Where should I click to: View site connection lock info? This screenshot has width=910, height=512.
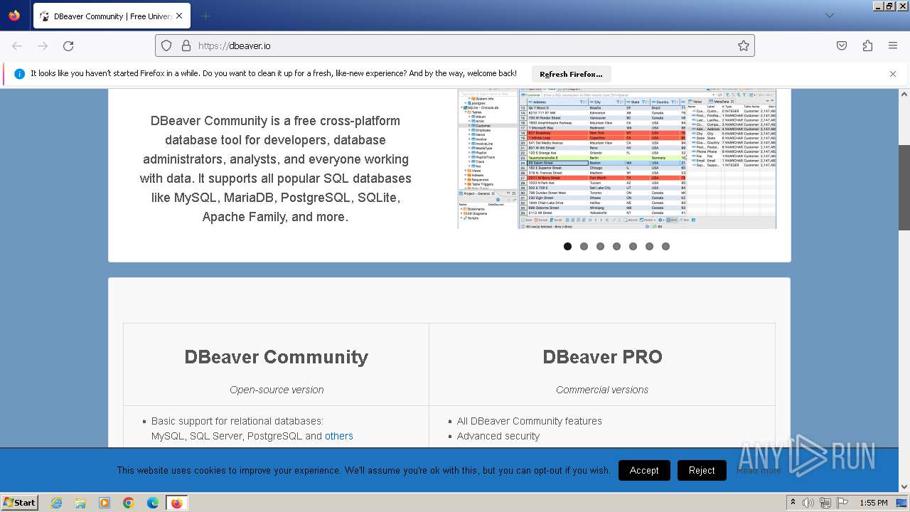coord(186,46)
